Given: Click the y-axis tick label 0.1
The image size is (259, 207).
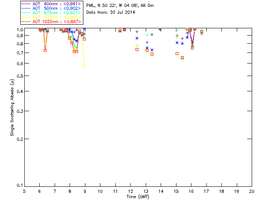Looking at the screenshot, I should click(x=20, y=186).
